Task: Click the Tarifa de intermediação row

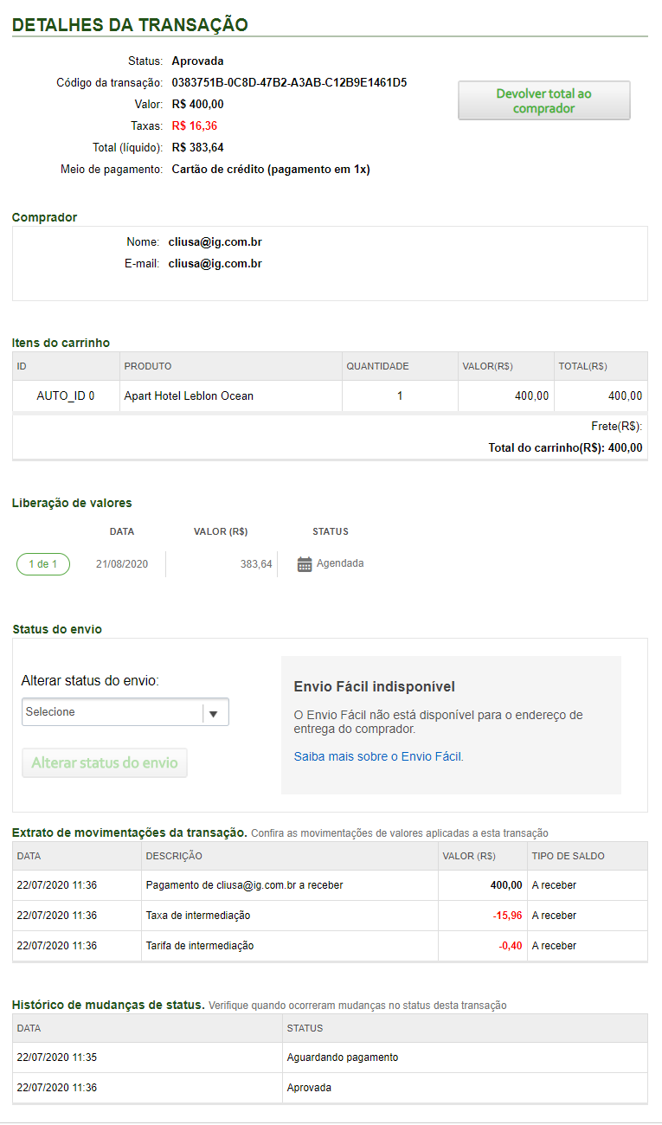Action: tap(200, 946)
